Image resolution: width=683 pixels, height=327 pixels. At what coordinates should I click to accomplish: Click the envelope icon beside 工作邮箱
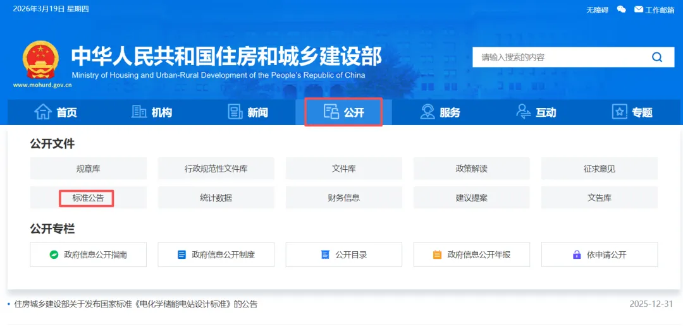coord(639,9)
